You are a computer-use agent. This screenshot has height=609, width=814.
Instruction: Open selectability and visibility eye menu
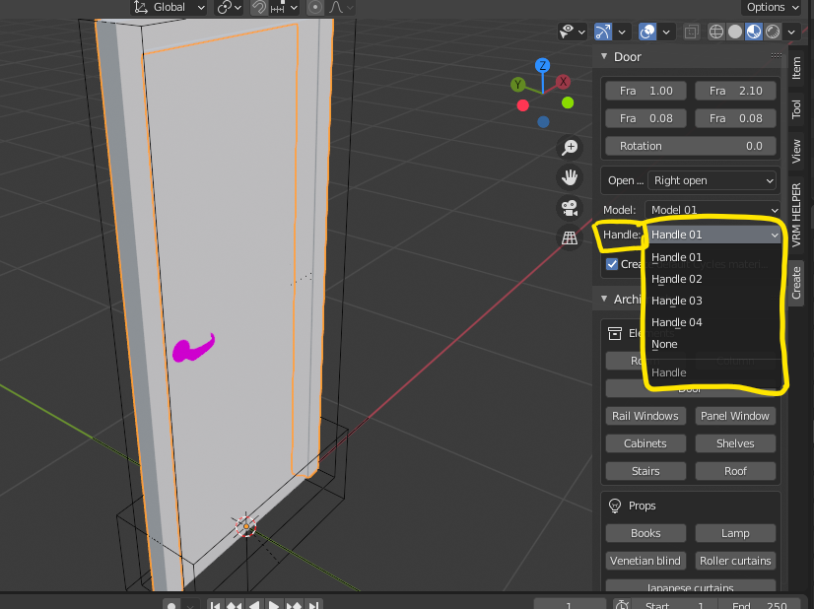pos(573,32)
